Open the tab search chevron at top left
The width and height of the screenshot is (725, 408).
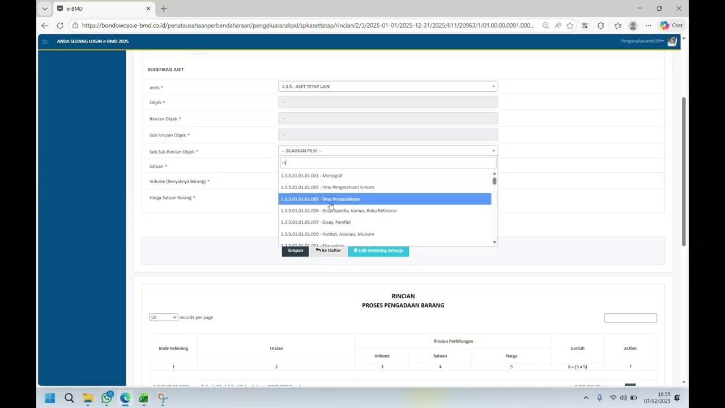click(45, 8)
